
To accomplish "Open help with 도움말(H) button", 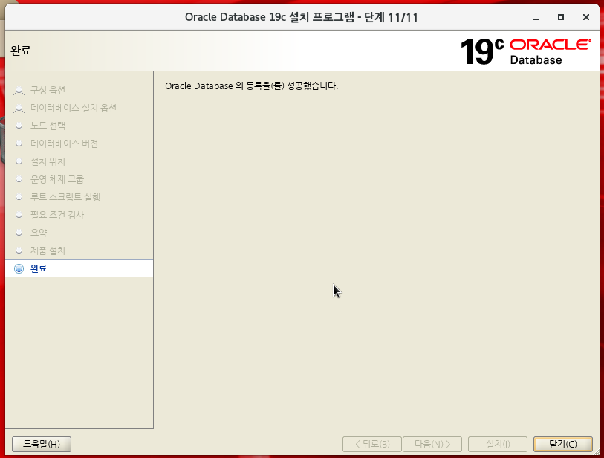I will [42, 444].
